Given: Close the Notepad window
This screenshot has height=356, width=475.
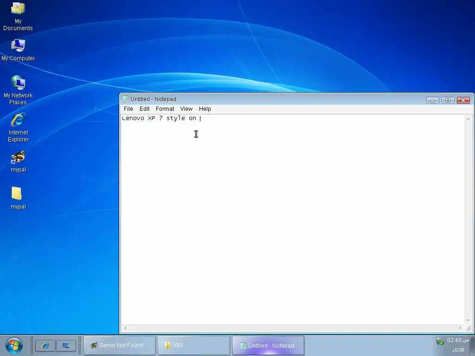Looking at the screenshot, I should 463,100.
